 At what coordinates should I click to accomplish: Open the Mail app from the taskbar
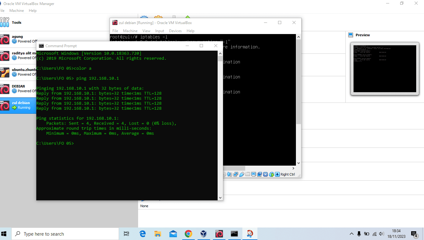173,234
